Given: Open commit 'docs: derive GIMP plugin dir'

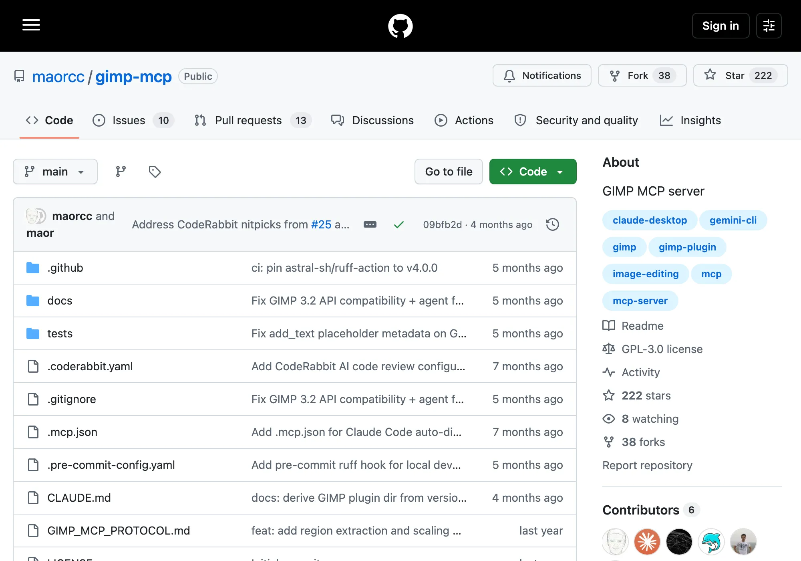Looking at the screenshot, I should pos(359,498).
